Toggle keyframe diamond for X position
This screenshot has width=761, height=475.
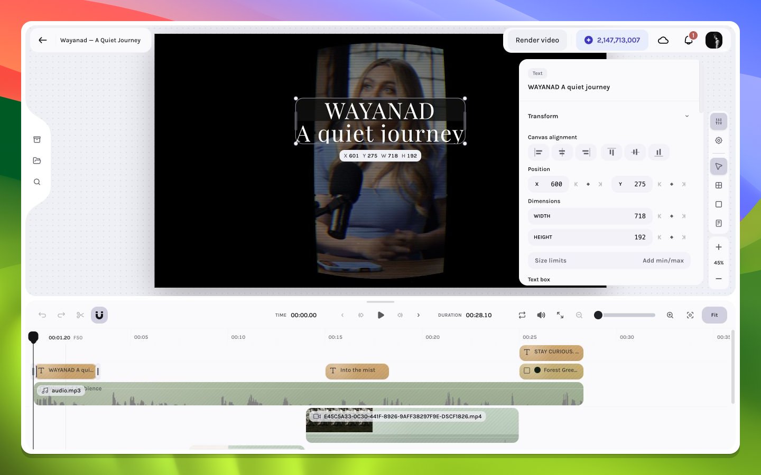click(588, 184)
